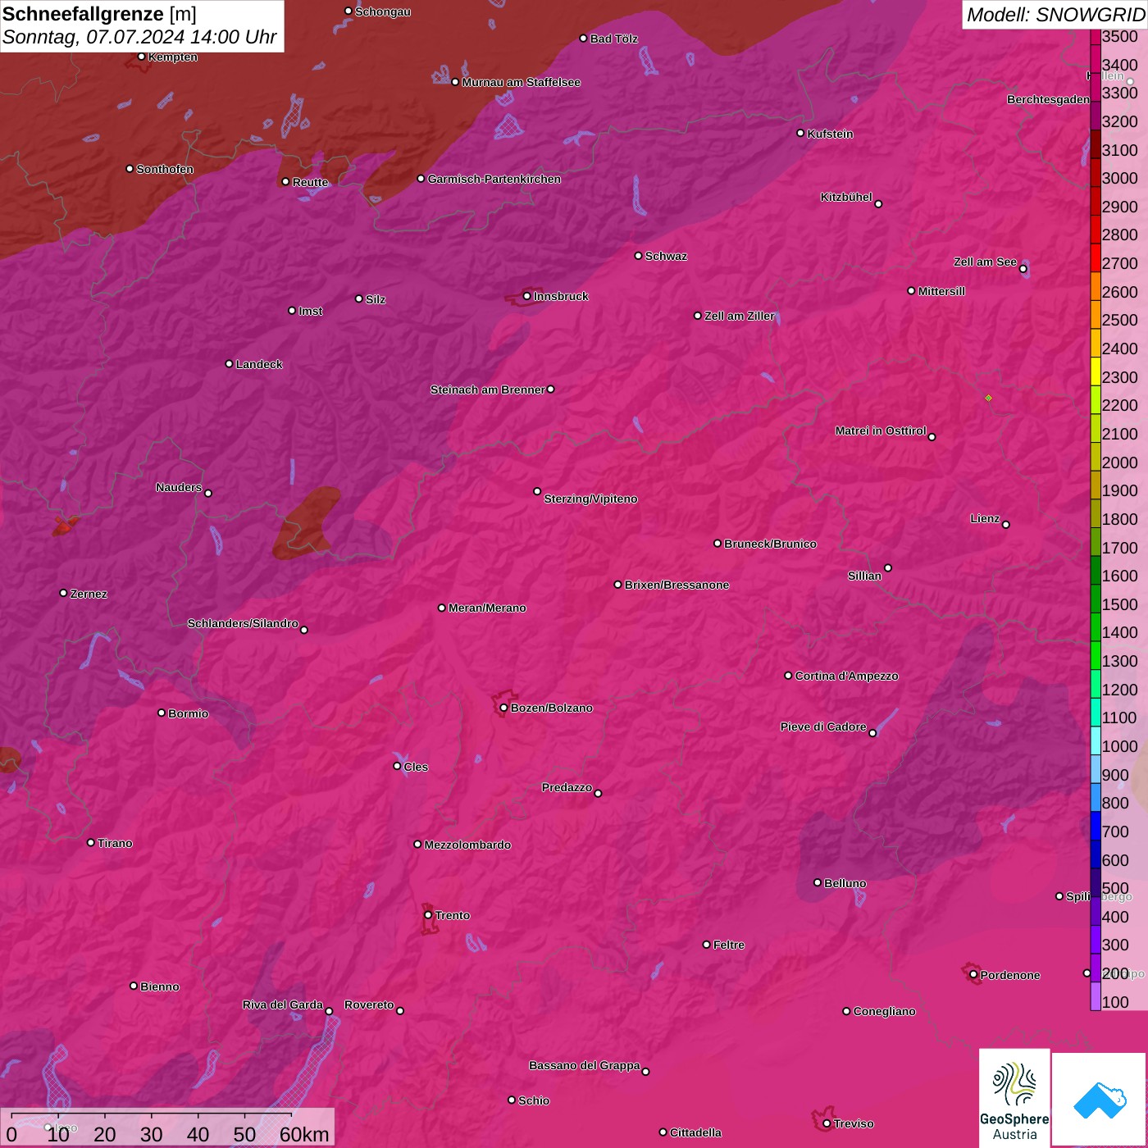Select the Trento city marker
Image resolution: width=1148 pixels, height=1148 pixels.
click(x=428, y=915)
